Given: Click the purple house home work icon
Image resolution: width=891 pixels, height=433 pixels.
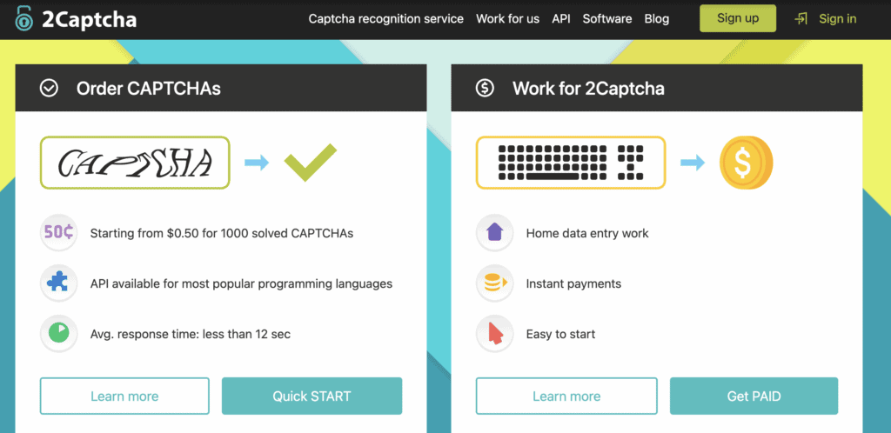Looking at the screenshot, I should (494, 233).
